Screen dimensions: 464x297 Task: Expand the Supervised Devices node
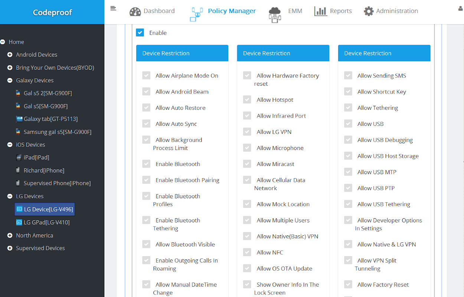[10, 248]
